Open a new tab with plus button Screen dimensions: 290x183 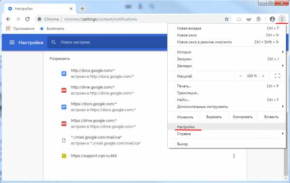click(x=82, y=9)
